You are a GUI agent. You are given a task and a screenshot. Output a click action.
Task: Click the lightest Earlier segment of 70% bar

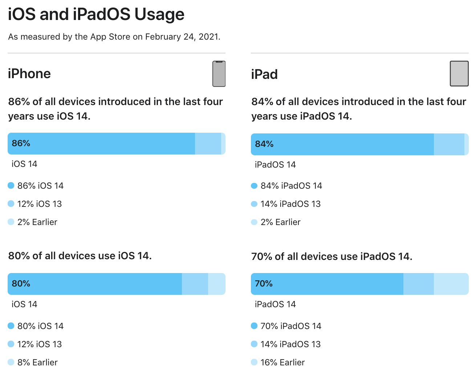(x=451, y=284)
